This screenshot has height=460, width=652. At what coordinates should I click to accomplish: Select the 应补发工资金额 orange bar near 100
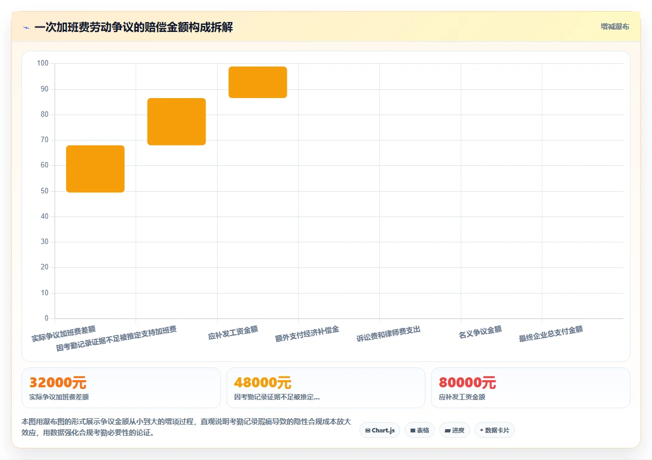[x=258, y=82]
